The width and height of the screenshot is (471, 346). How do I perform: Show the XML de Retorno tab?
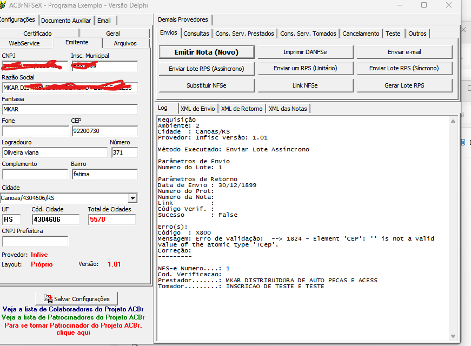[x=242, y=109]
